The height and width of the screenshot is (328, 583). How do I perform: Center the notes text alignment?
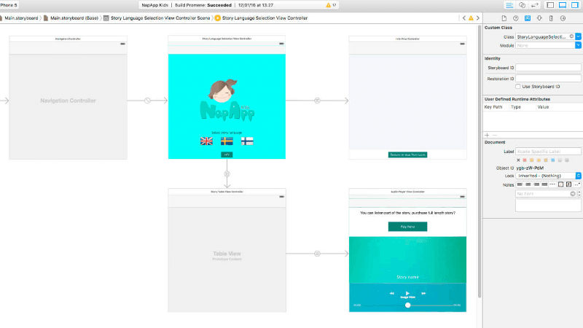pyautogui.click(x=528, y=184)
